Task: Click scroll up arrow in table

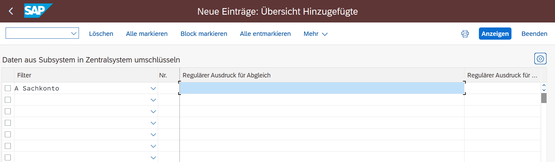Action: [544, 85]
